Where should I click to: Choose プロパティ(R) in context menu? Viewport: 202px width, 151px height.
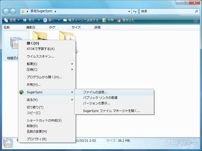point(47,139)
